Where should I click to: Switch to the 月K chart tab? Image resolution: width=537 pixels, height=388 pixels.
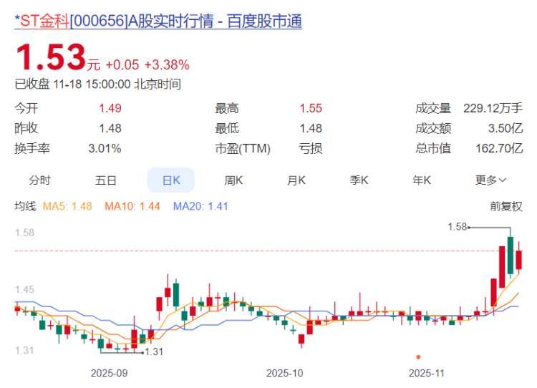coord(296,180)
